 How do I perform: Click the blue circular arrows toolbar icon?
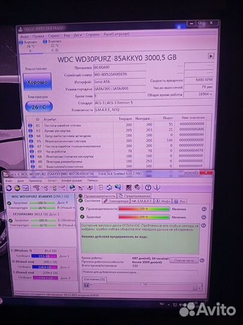tap(109, 188)
